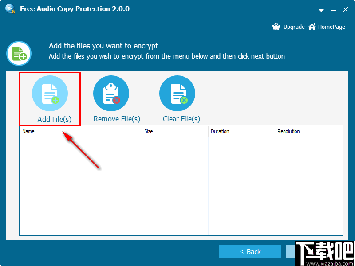The width and height of the screenshot is (355, 266).
Task: Click the Clear File(s) icon
Action: (x=177, y=93)
